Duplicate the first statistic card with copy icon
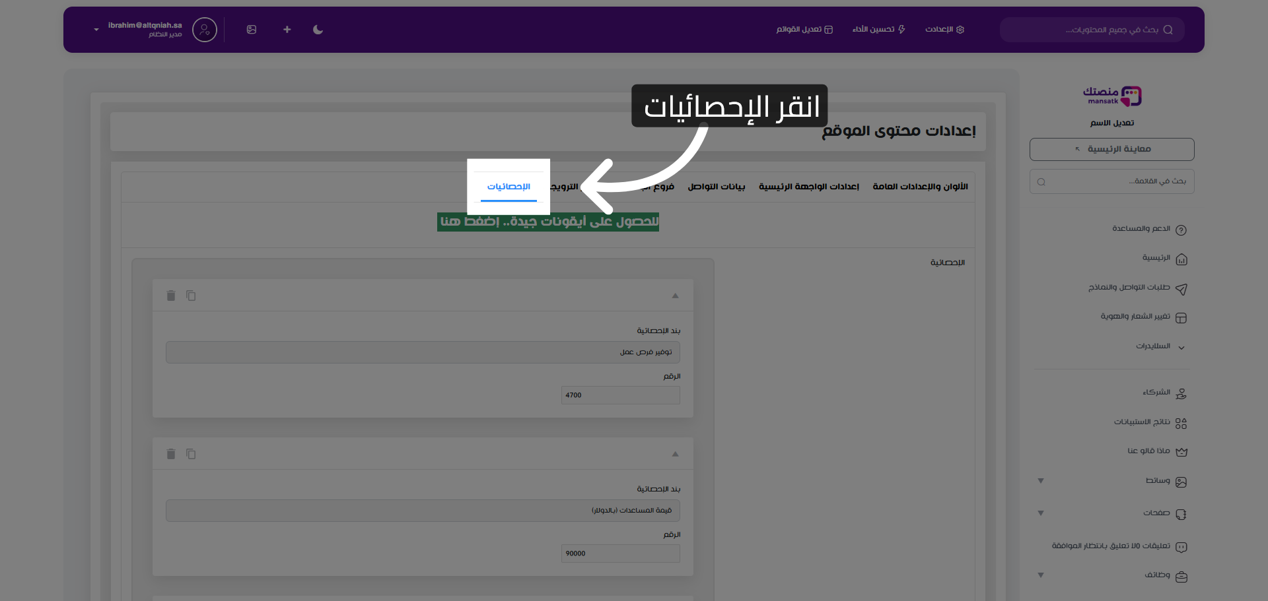Screen dimensions: 1268x601 point(192,296)
